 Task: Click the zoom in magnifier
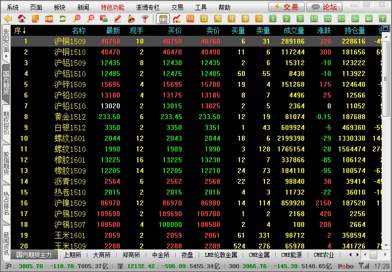(76, 19)
